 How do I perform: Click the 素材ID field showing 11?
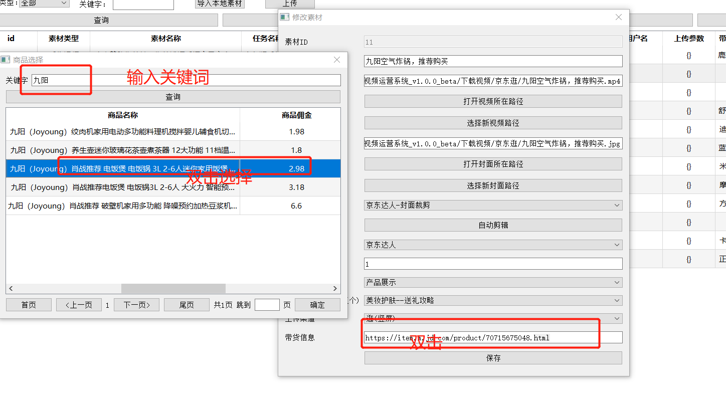493,42
